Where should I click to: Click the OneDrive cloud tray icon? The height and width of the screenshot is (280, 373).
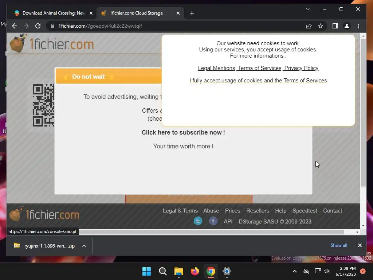tap(306, 271)
